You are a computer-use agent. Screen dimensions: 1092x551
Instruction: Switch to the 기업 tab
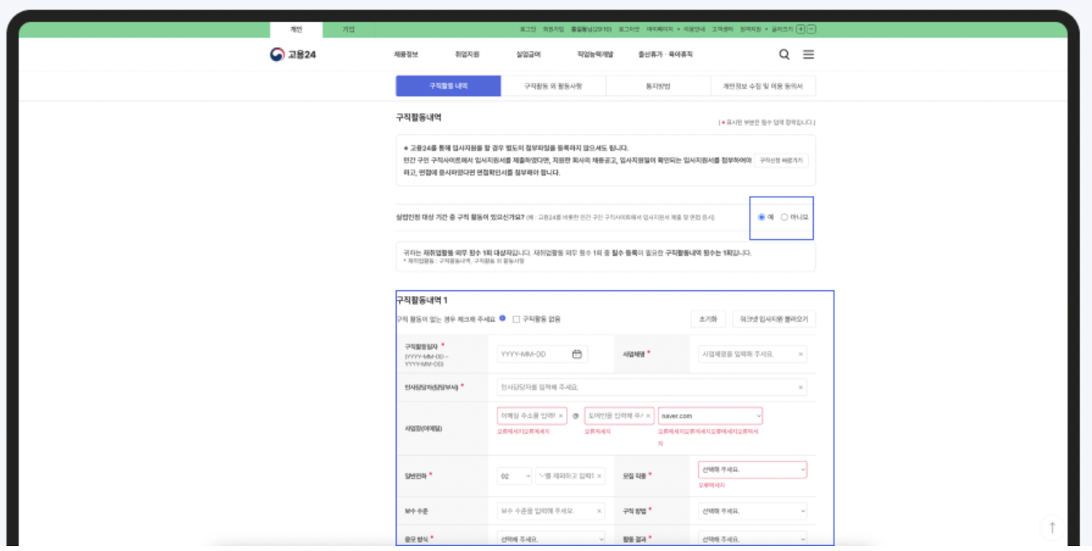pos(348,29)
